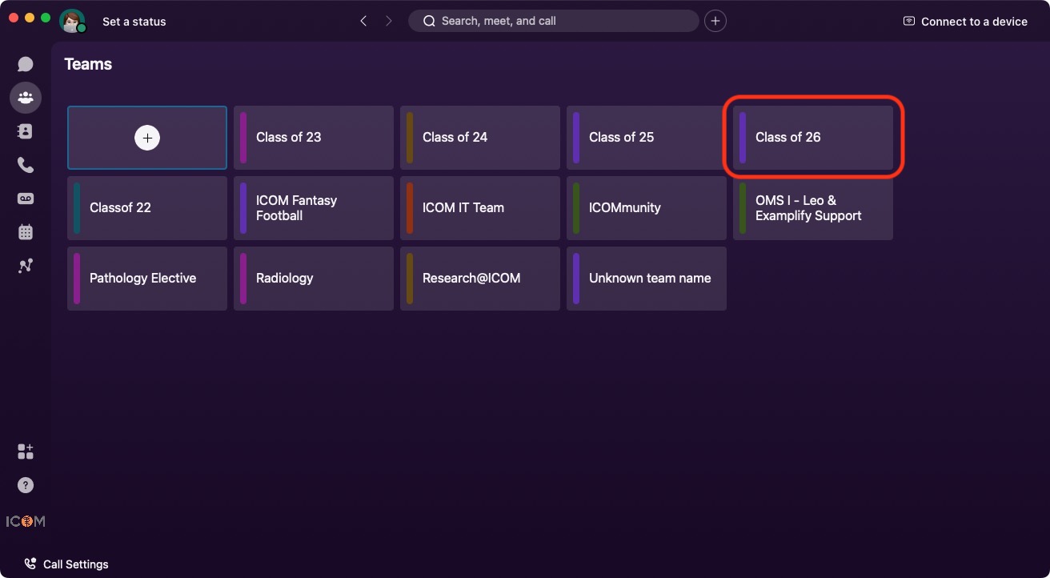Go back with the left chevron
Image resolution: width=1050 pixels, height=578 pixels.
[363, 21]
